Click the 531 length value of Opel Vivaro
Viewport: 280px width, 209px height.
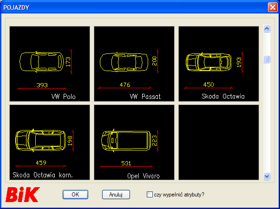pos(126,163)
